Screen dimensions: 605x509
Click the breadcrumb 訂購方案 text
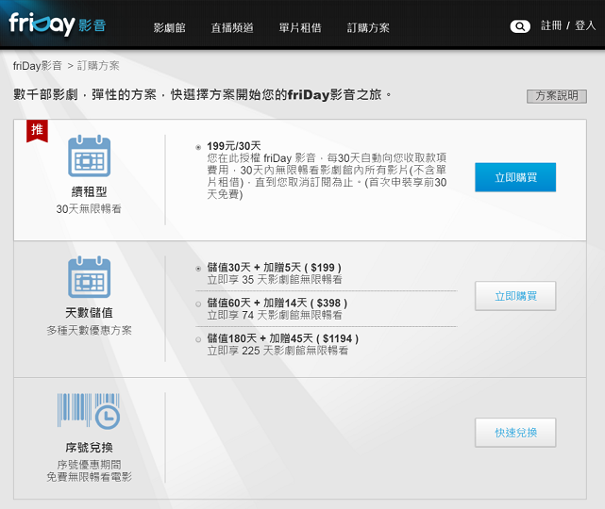[98, 66]
